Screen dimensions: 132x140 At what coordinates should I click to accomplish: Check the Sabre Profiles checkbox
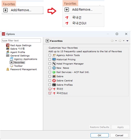tap(50, 85)
